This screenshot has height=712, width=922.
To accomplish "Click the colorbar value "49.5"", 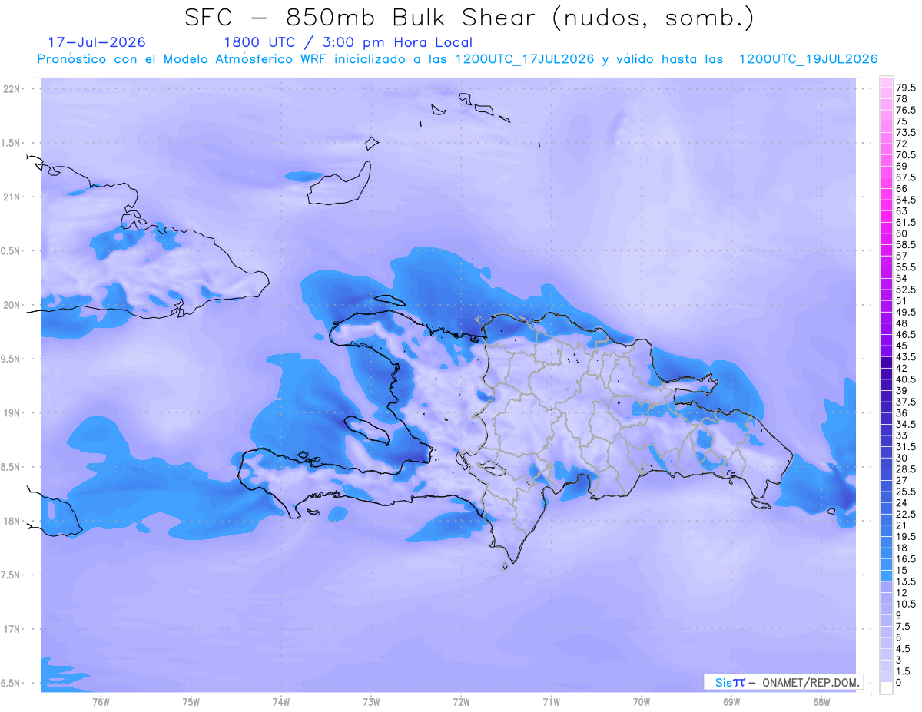I will coord(906,313).
